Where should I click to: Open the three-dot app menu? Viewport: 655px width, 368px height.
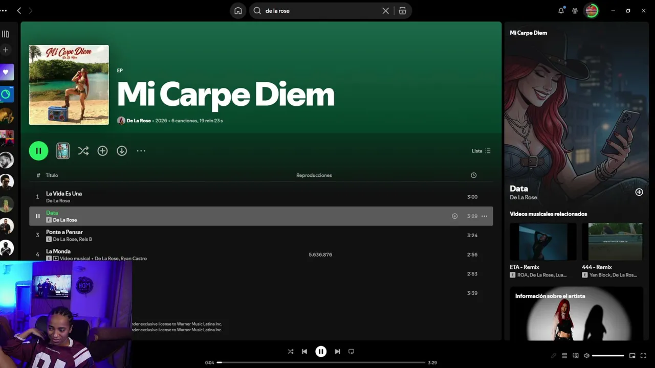pos(4,11)
